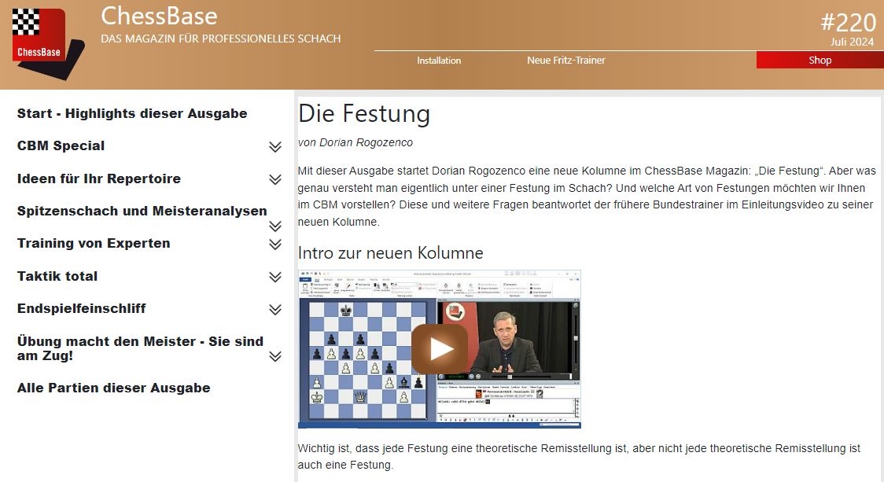This screenshot has width=884, height=482.
Task: Go to Neue Fritz-Trainer in top navigation
Action: click(565, 61)
